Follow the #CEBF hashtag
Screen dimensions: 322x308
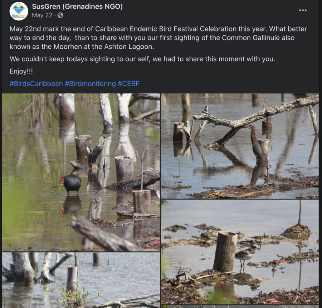[x=128, y=83]
